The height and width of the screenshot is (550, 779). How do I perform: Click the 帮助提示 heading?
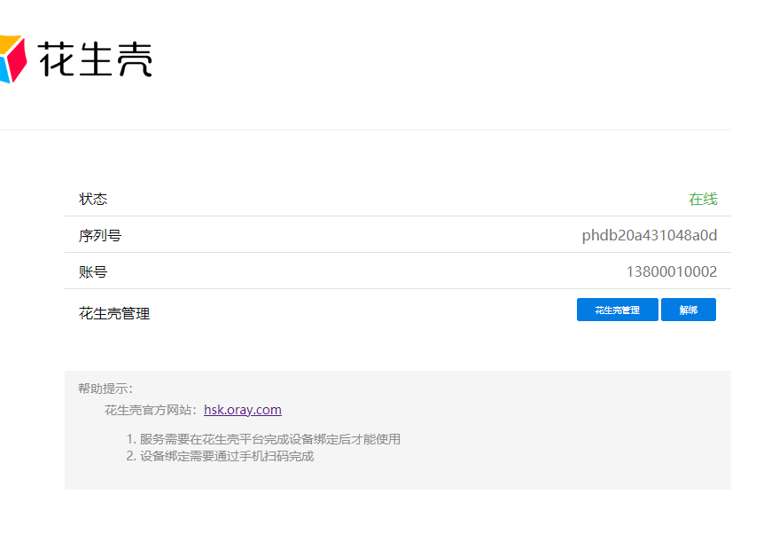(105, 389)
